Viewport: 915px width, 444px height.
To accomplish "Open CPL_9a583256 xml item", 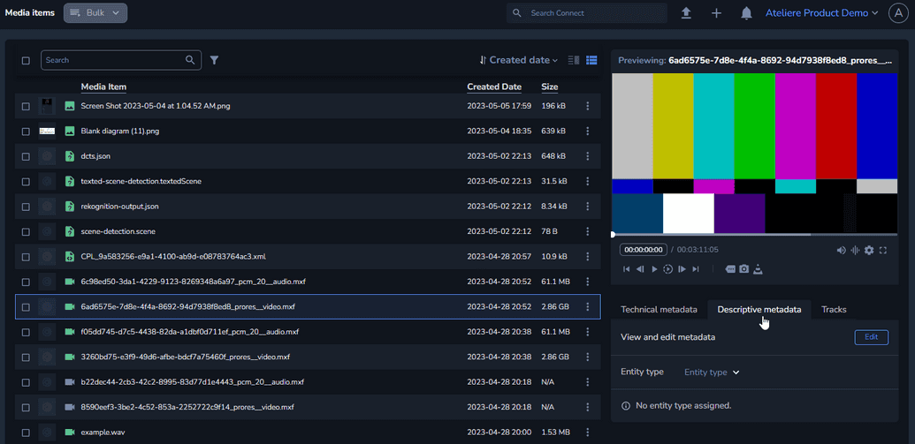I will (x=173, y=256).
